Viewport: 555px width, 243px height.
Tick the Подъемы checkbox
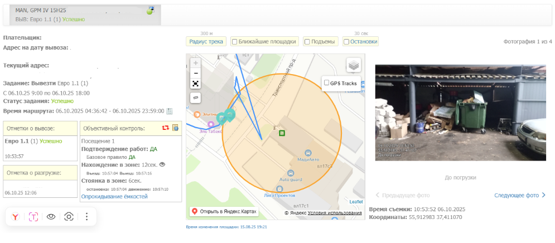point(307,41)
